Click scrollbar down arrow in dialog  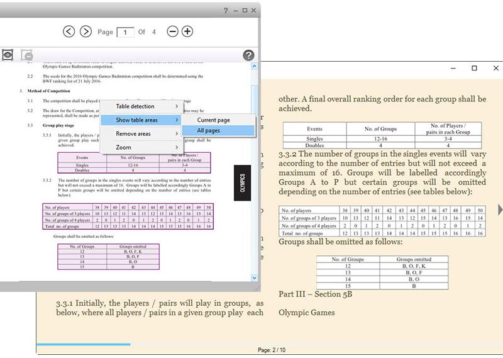pyautogui.click(x=255, y=278)
